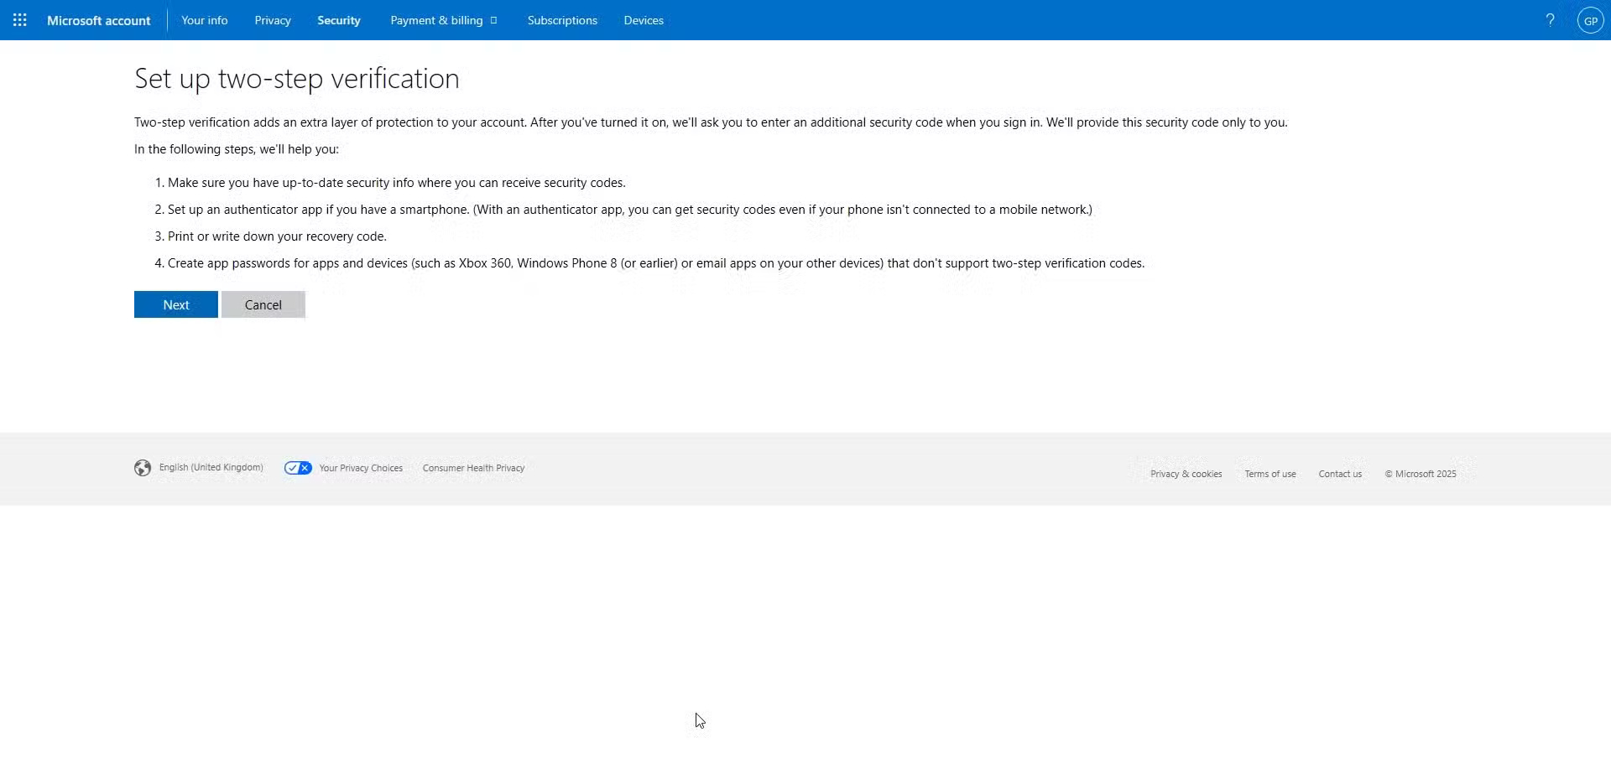The image size is (1611, 779).
Task: Click the Cancel button
Action: 263,304
